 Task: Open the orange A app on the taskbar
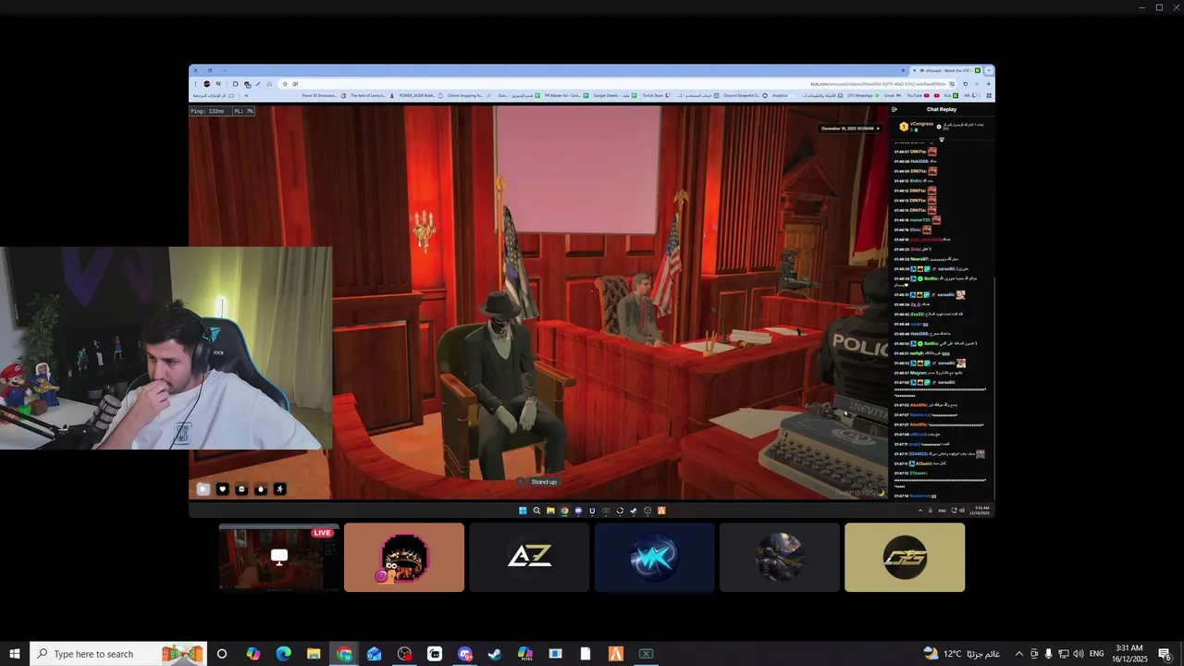click(616, 654)
